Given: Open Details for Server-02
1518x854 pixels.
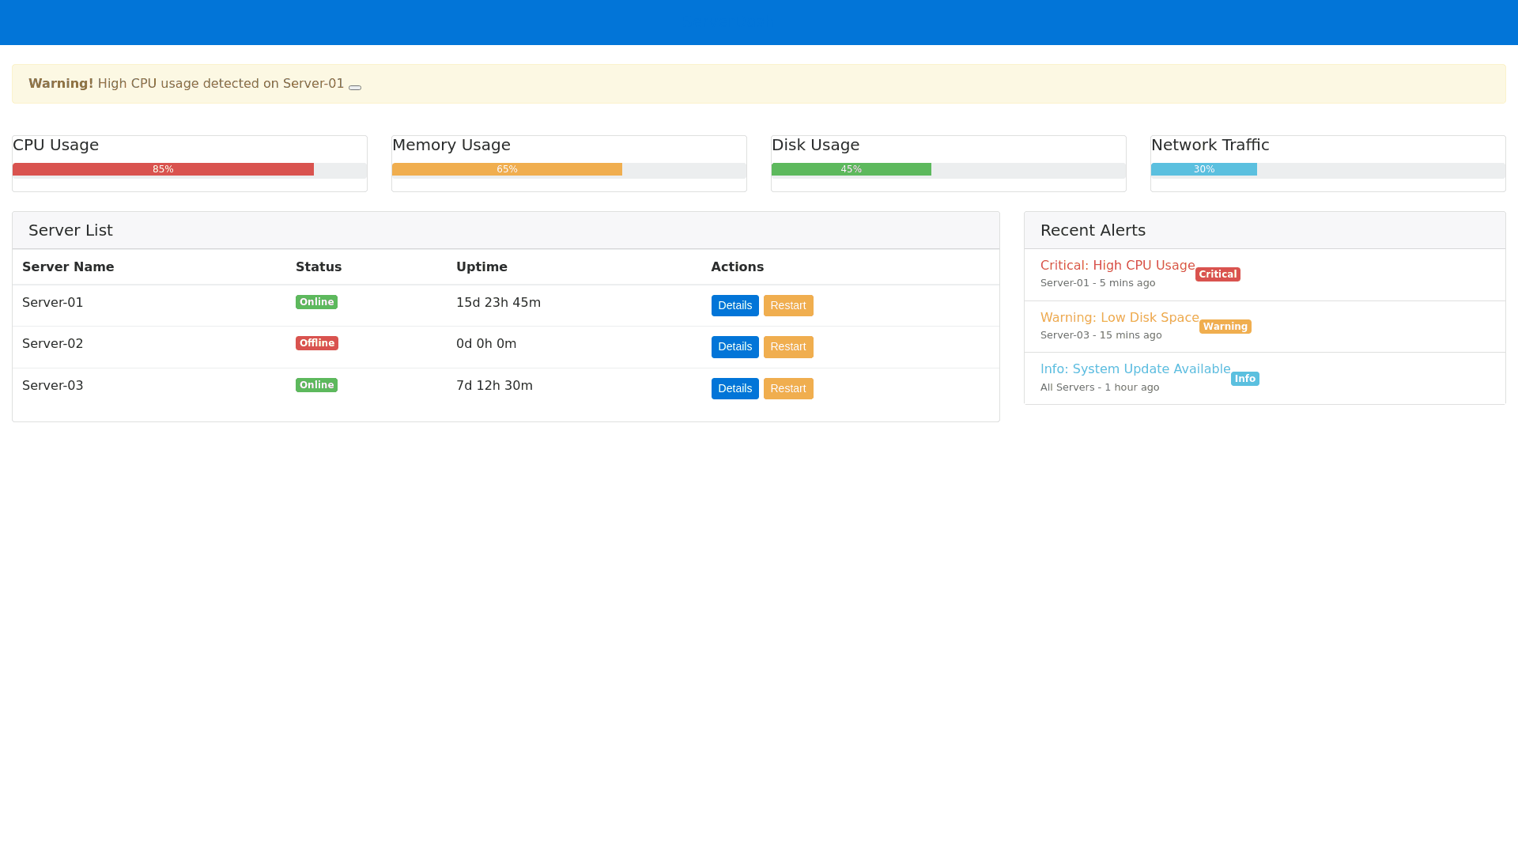Looking at the screenshot, I should [734, 347].
